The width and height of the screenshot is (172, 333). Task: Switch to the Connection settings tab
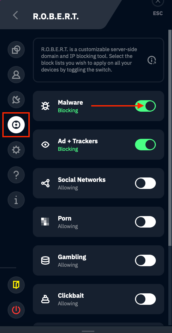[16, 100]
